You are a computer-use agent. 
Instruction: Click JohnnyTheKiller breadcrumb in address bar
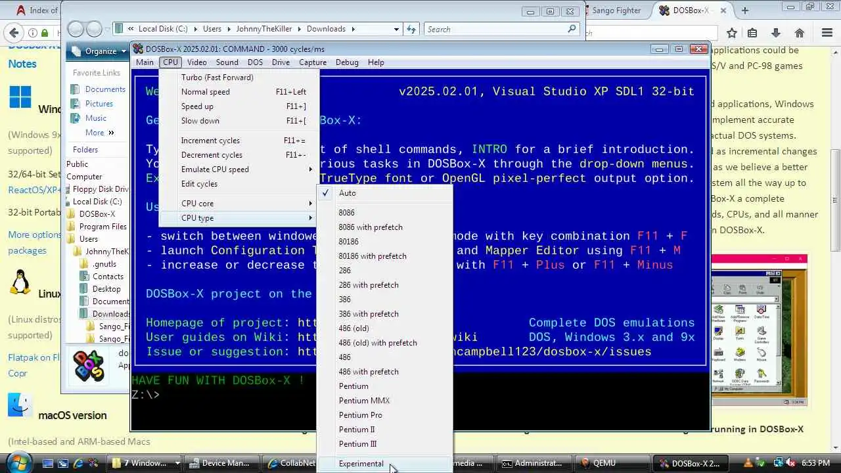click(x=265, y=29)
